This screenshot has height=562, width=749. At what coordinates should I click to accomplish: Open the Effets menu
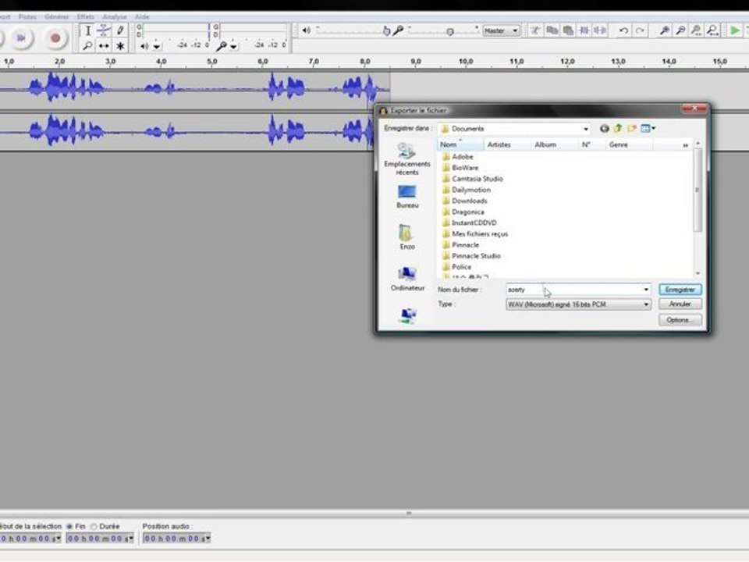click(86, 16)
